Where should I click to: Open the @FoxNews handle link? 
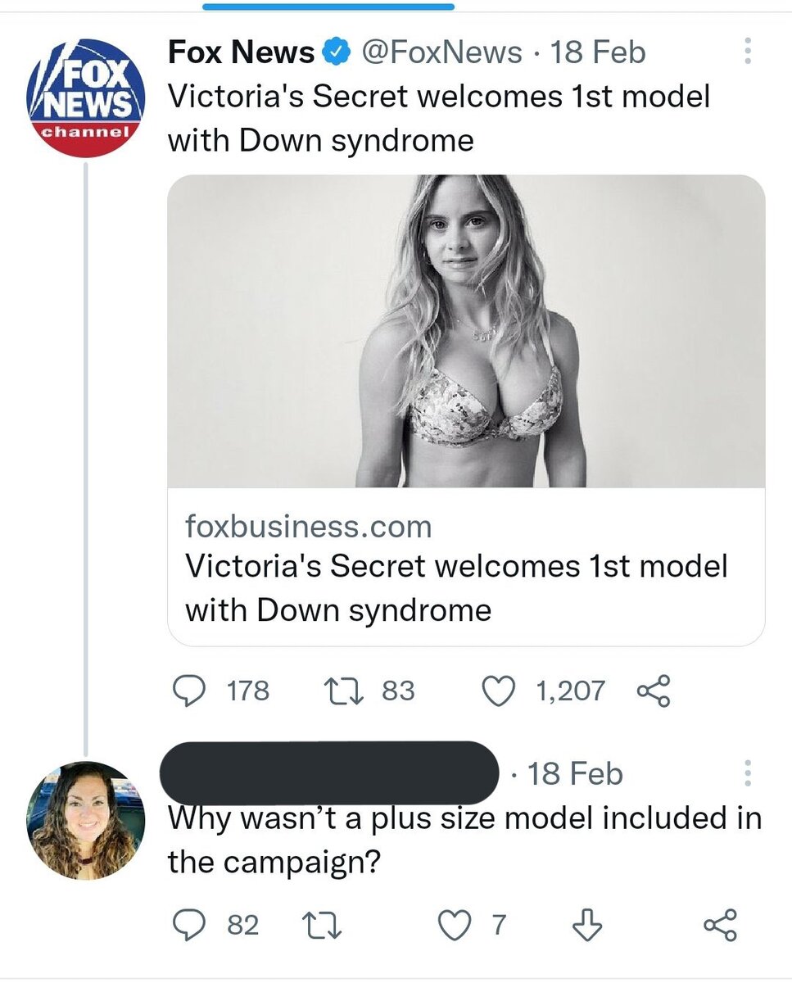pos(441,53)
